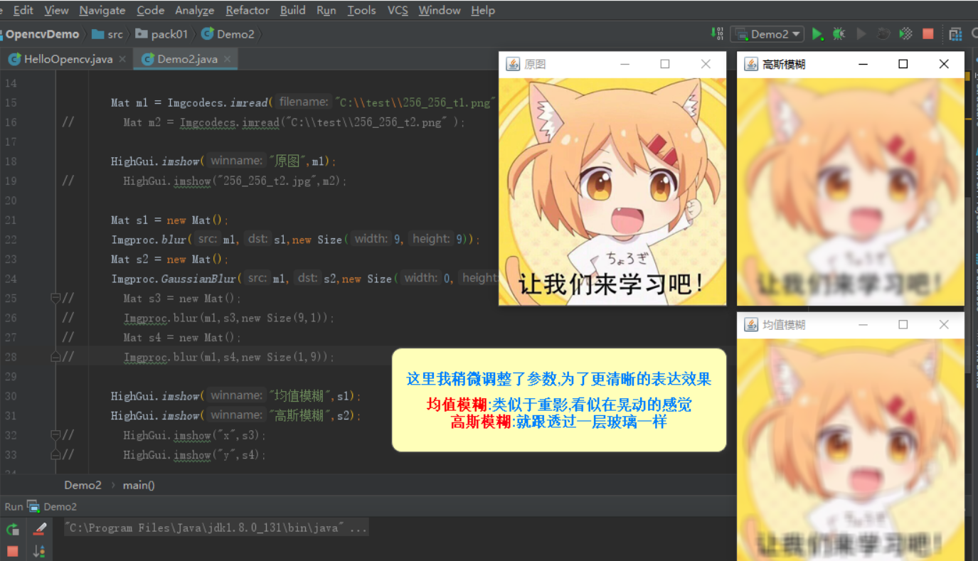Image resolution: width=978 pixels, height=561 pixels.
Task: Close the 高斯模糊 window
Action: tap(944, 64)
